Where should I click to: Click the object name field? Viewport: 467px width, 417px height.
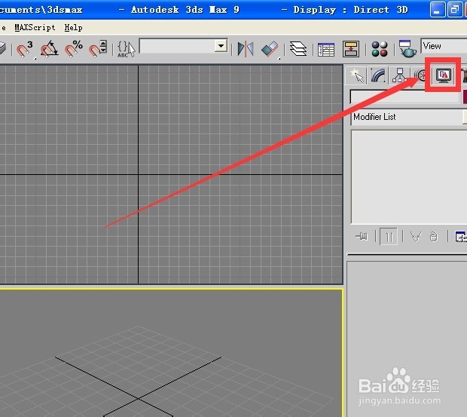(x=405, y=97)
